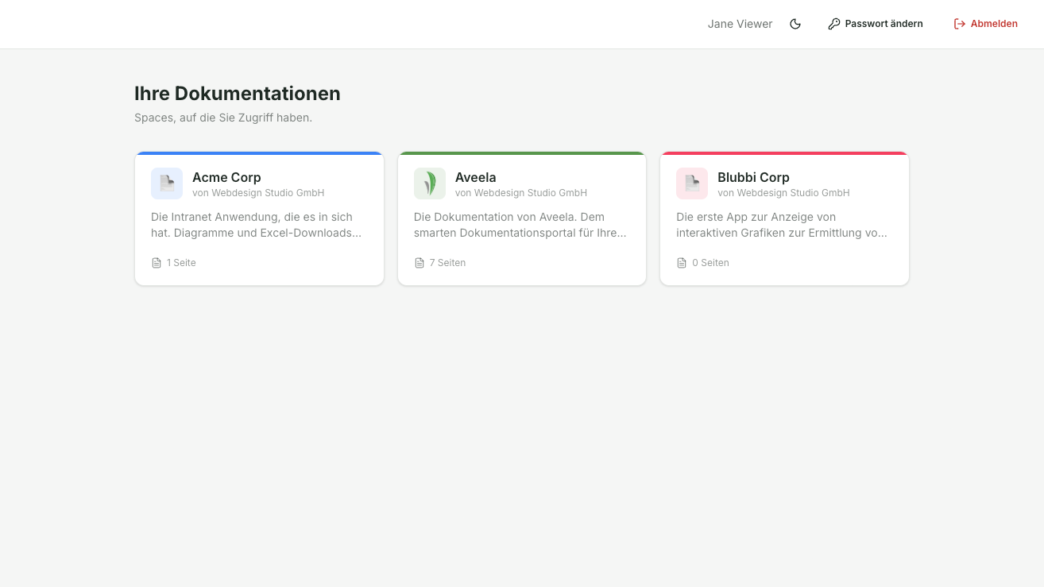Viewport: 1044px width, 587px height.
Task: Select the '1 Seite' page count text
Action: click(181, 263)
